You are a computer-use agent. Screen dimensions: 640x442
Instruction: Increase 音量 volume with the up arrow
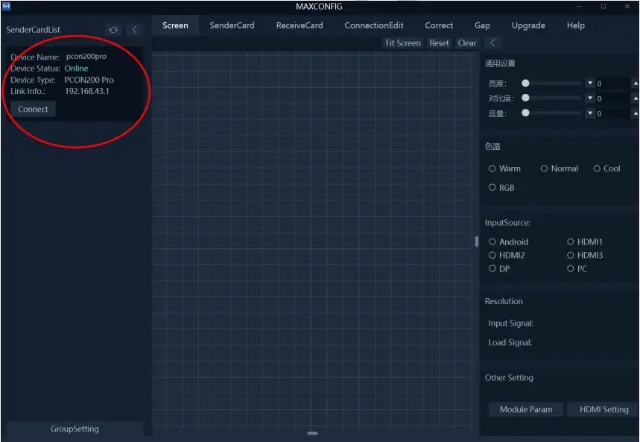point(636,113)
